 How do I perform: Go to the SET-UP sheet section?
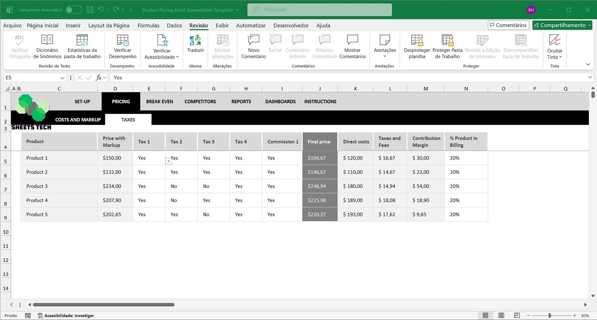point(82,101)
